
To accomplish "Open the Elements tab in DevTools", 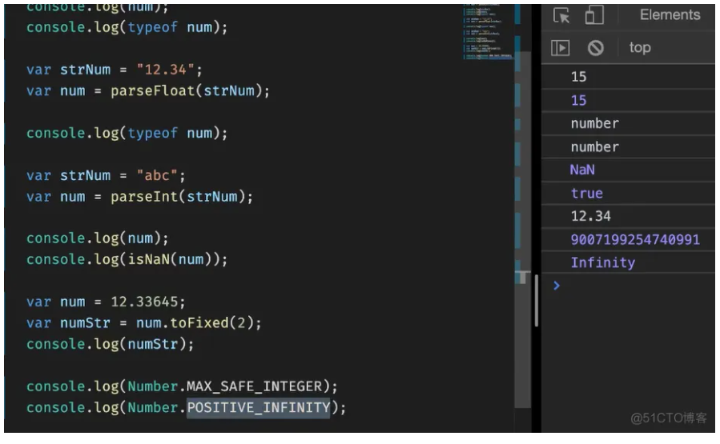I will click(x=670, y=15).
